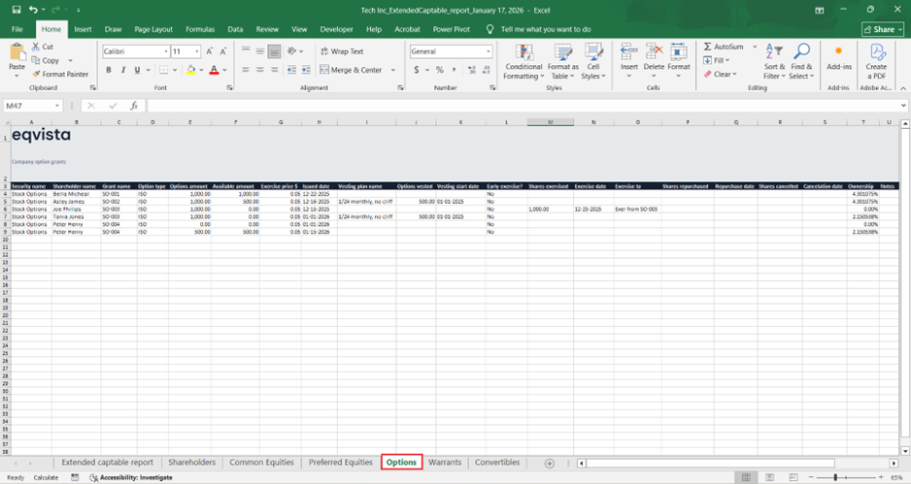The width and height of the screenshot is (911, 484).
Task: Toggle Italic formatting
Action: coord(122,70)
